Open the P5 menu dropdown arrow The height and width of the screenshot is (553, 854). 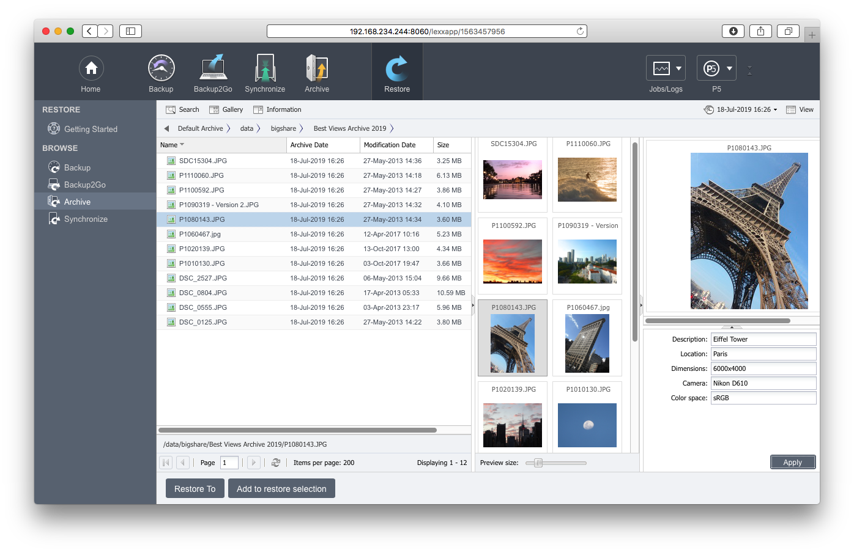click(728, 68)
